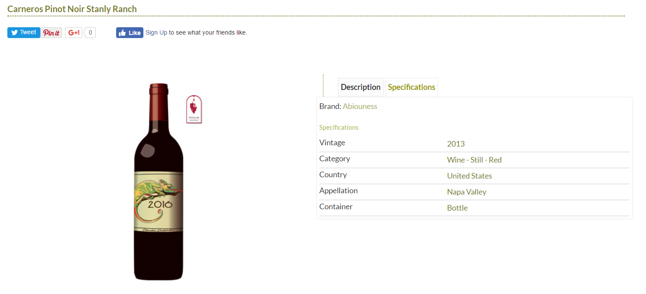Click the Google G+1 button

click(74, 33)
